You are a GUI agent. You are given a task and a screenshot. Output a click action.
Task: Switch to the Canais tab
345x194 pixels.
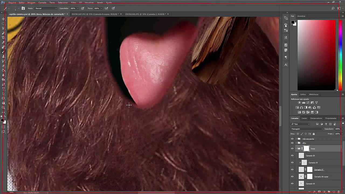pyautogui.click(x=304, y=118)
